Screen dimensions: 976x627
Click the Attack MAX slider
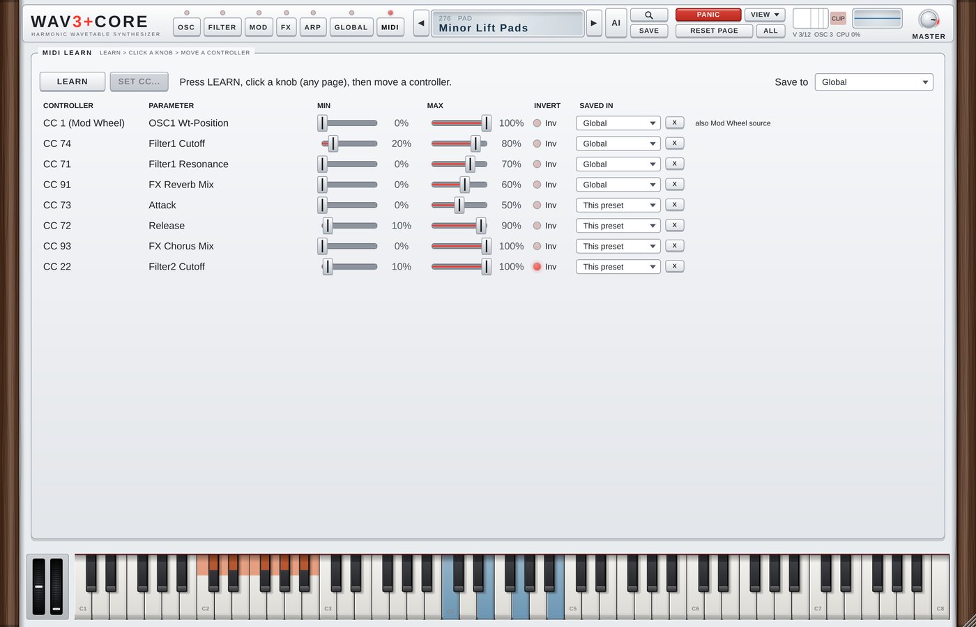(459, 206)
